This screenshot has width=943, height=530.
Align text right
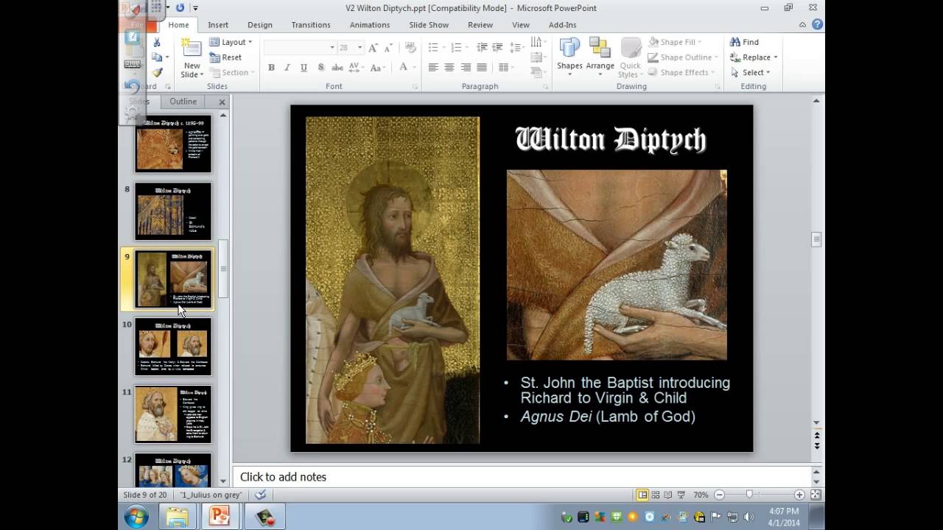point(466,67)
